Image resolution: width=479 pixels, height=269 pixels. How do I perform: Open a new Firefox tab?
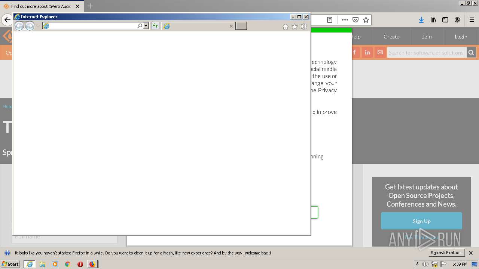90,6
